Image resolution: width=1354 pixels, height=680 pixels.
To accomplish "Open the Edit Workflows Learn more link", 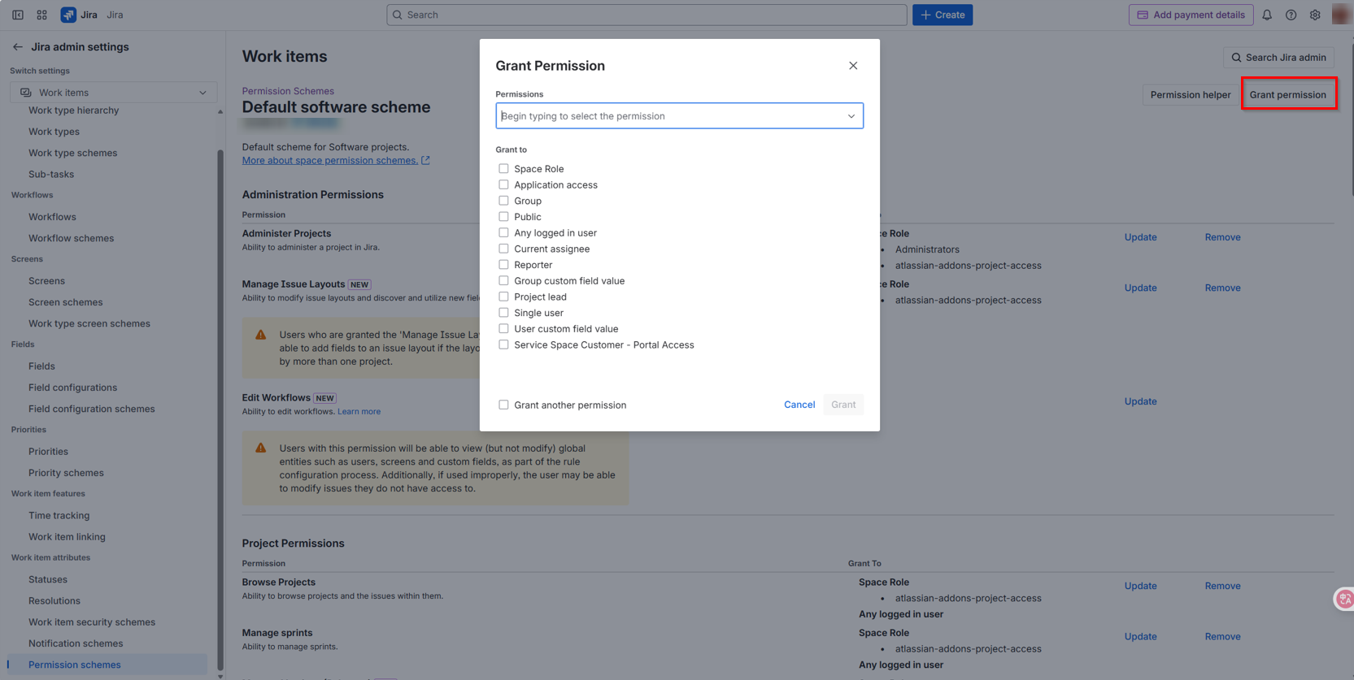I will tap(359, 412).
